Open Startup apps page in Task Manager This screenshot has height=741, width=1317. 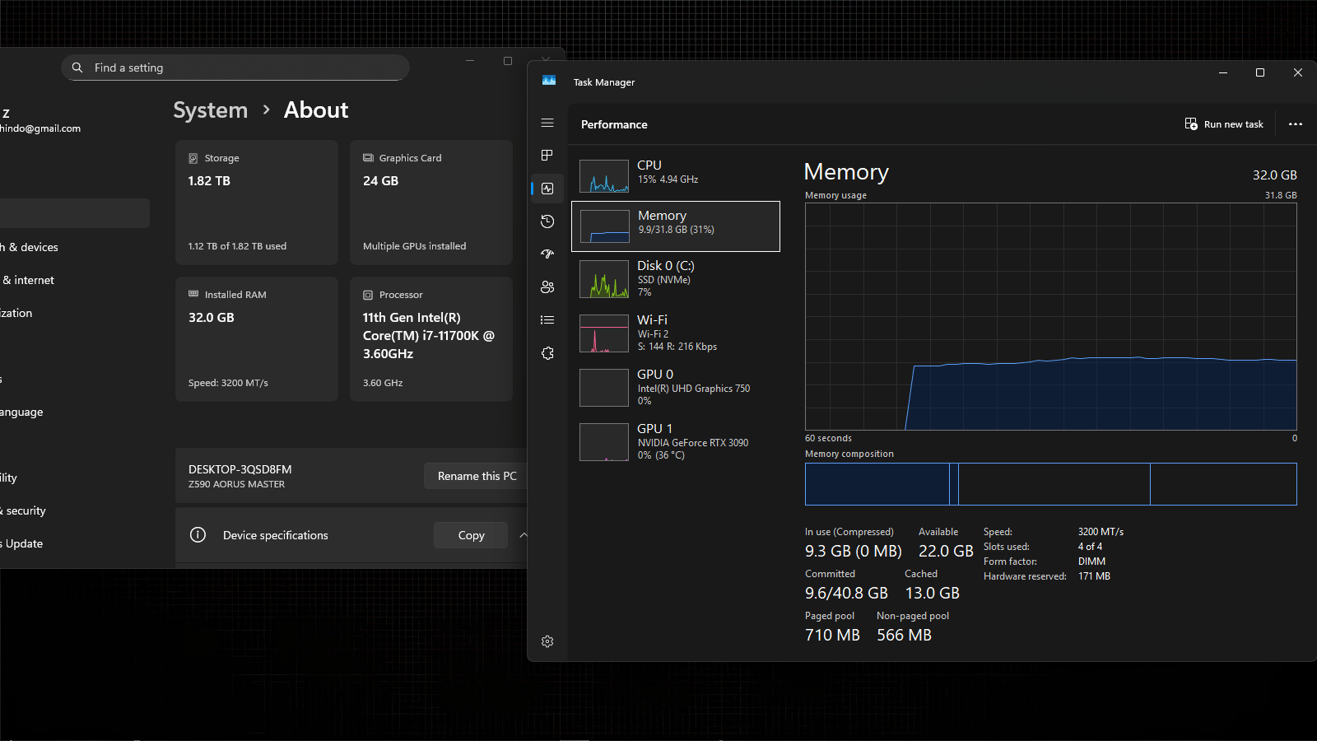click(547, 254)
